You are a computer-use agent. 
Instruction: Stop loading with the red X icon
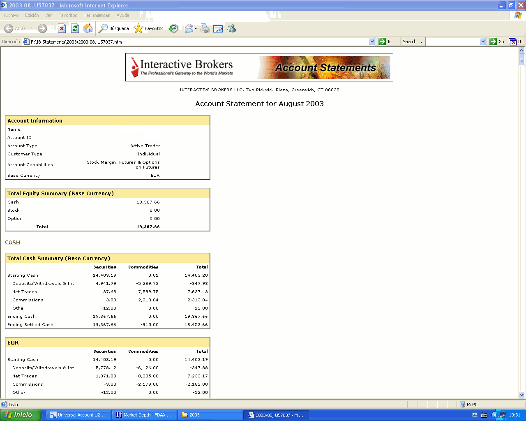62,28
